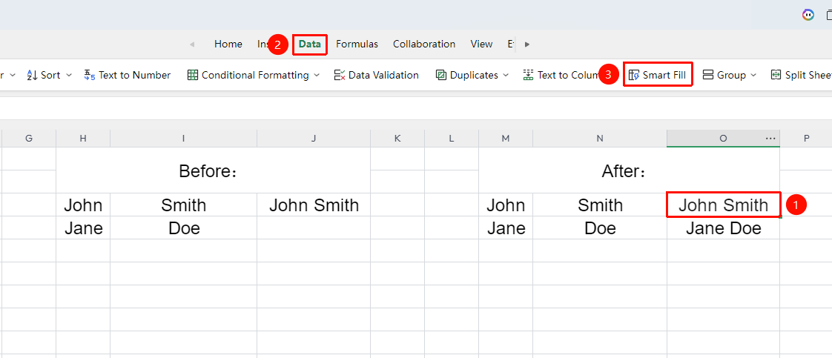Screen dimensions: 832x358
Task: Go to the Collaboration tab
Action: (424, 44)
